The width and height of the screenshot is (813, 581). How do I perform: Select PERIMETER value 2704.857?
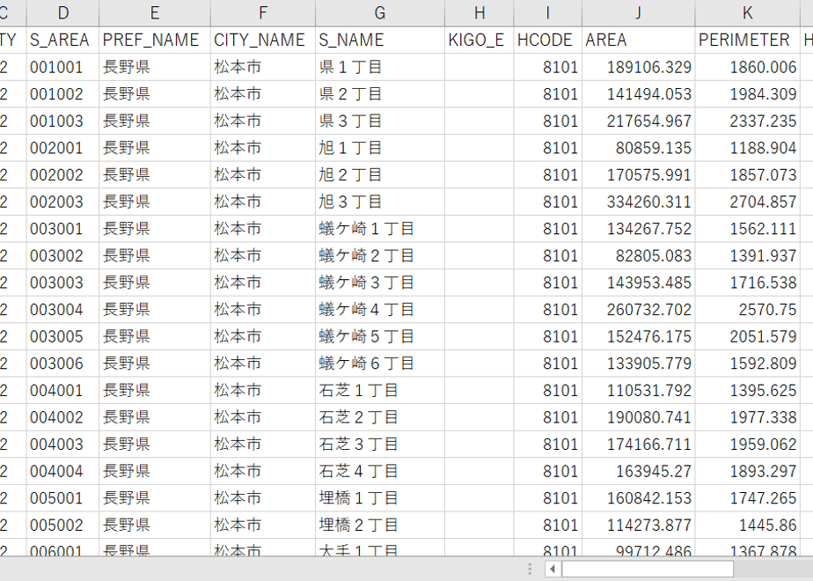[748, 202]
